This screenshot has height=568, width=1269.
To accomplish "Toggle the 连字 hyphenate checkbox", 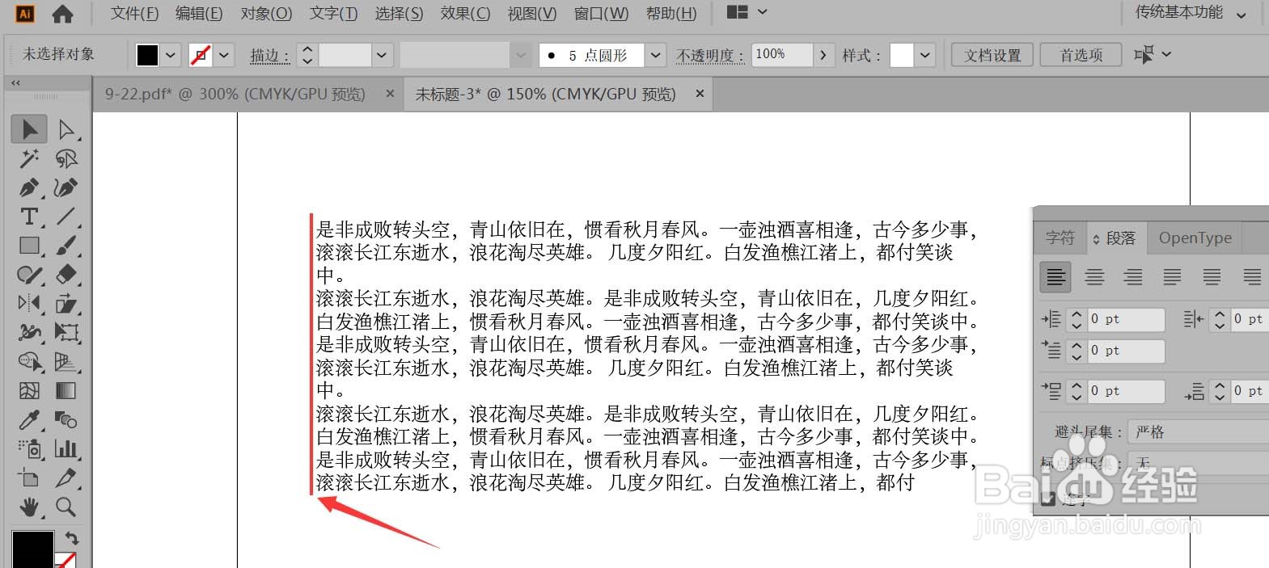I will [x=1048, y=499].
